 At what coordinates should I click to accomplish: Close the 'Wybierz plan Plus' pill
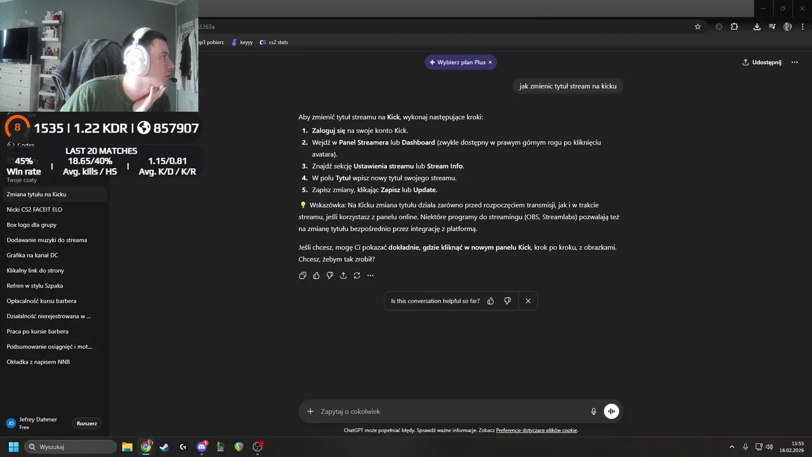[x=490, y=62]
